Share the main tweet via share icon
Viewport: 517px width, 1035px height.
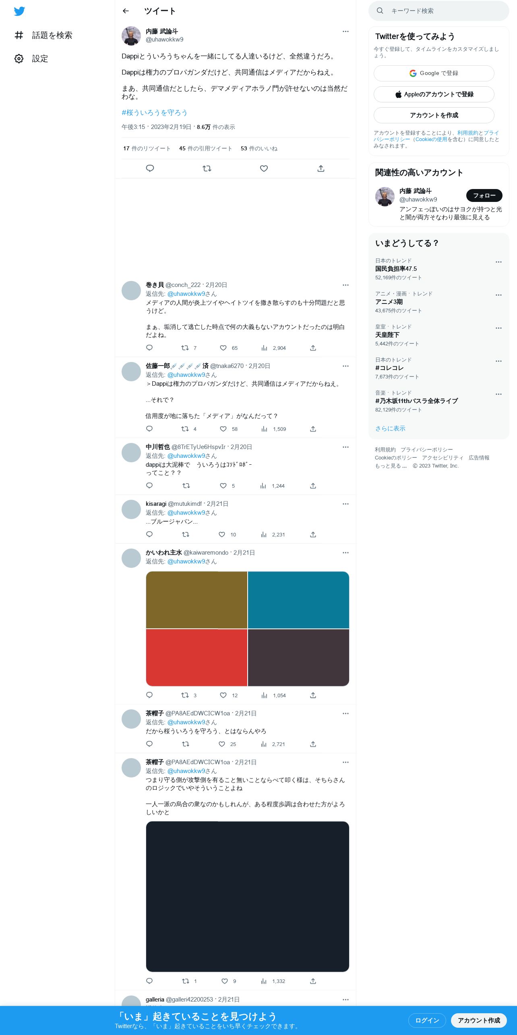[x=321, y=168]
